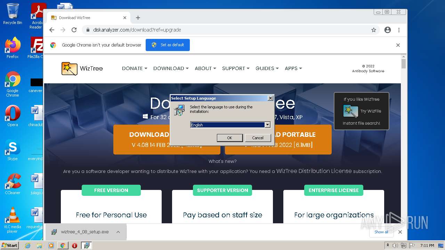The image size is (445, 250).
Task: Open media player taskbar icon
Action: [x=51, y=245]
